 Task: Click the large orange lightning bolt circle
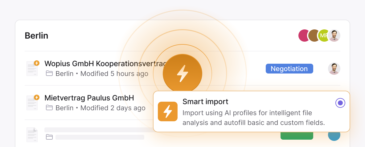pos(182,73)
